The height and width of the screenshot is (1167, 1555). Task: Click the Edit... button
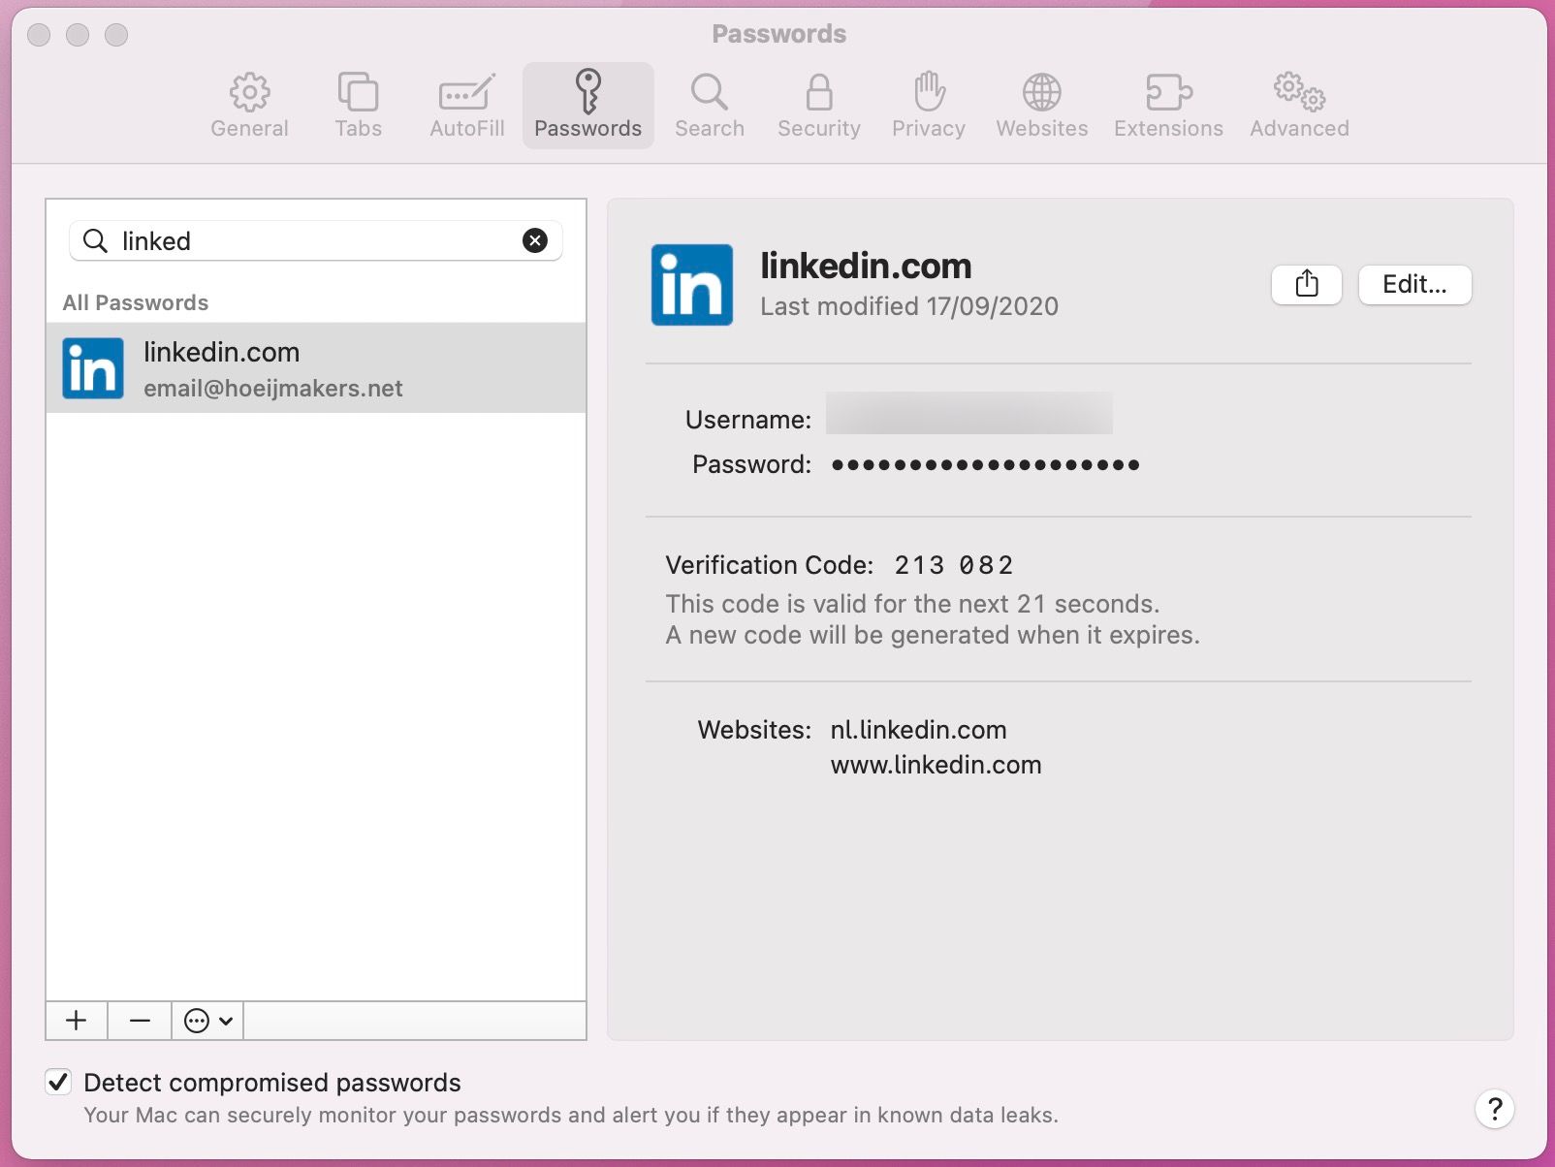[1413, 285]
